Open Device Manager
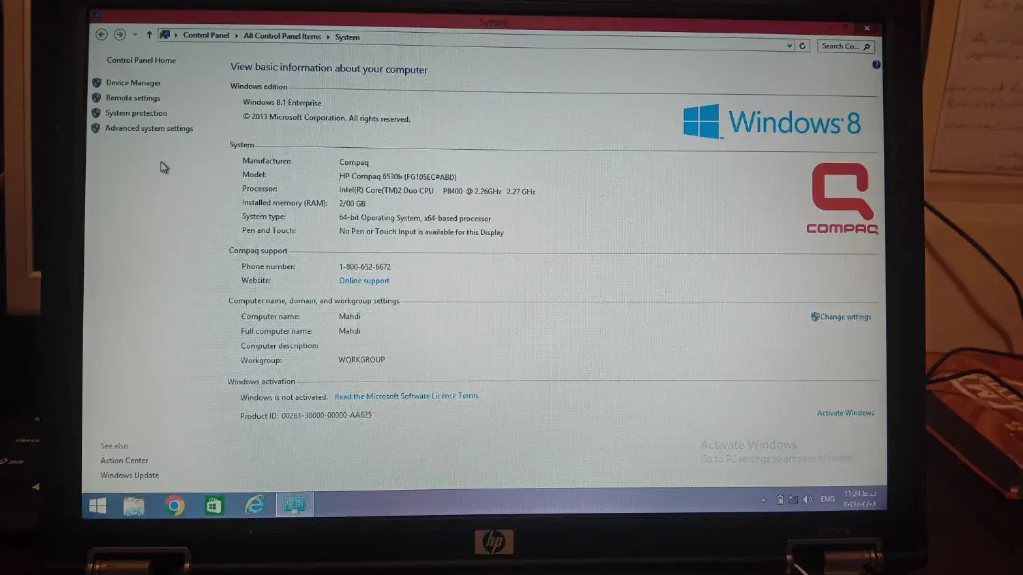The height and width of the screenshot is (575, 1023). pyautogui.click(x=133, y=82)
